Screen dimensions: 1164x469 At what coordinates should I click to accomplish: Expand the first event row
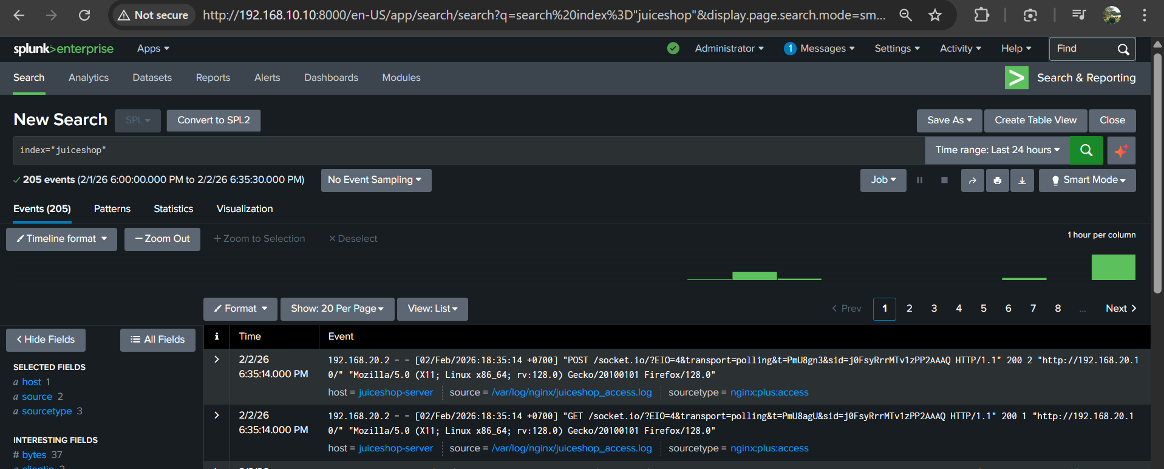(x=217, y=360)
